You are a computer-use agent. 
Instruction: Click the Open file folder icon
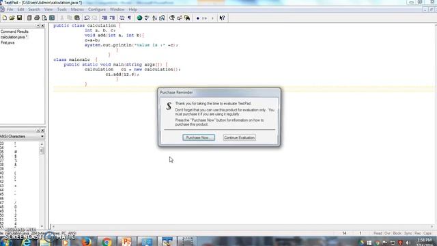[x=12, y=18]
